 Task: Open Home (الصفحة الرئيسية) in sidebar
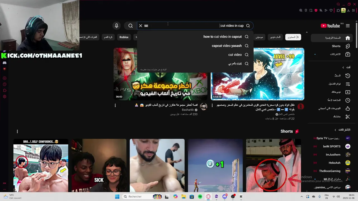[x=332, y=38]
